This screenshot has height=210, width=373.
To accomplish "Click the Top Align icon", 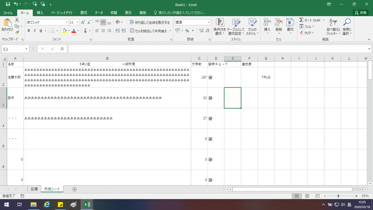I will (97, 22).
